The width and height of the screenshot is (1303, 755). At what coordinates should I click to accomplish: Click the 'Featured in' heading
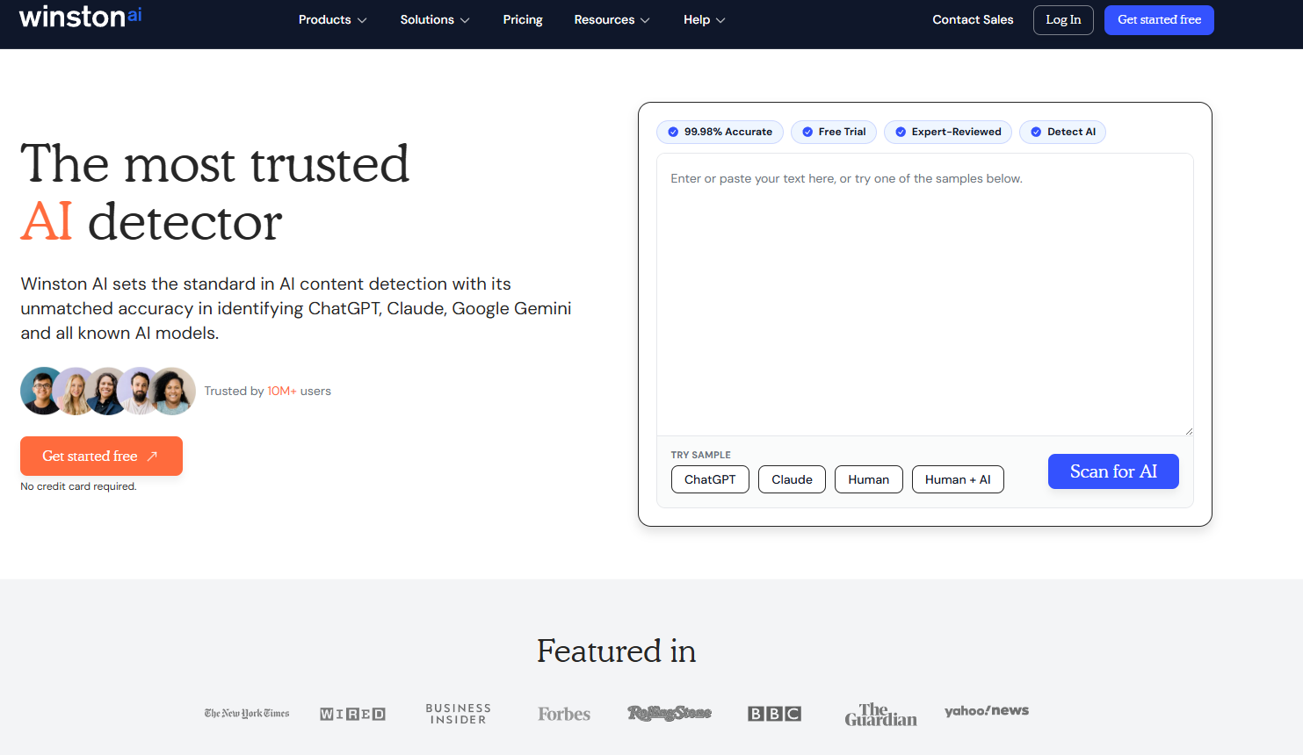(616, 651)
